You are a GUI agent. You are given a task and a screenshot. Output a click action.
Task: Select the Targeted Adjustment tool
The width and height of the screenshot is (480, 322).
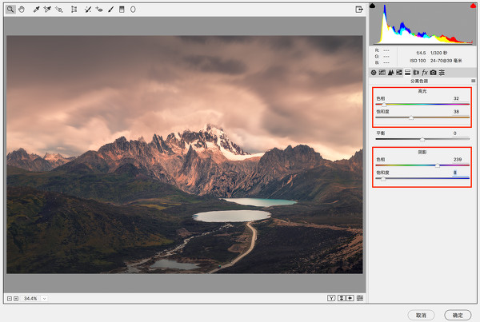[58, 10]
